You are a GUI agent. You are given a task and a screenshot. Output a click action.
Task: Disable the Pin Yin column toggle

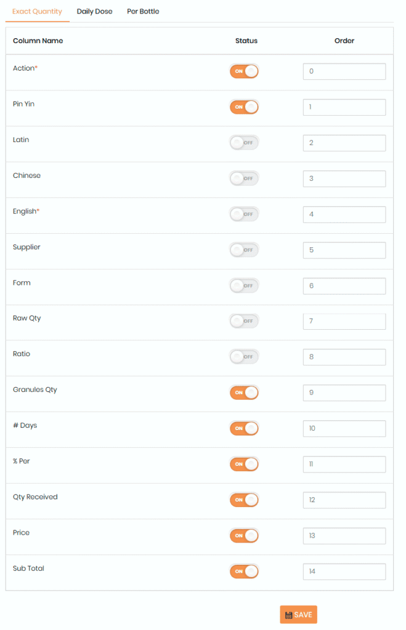(x=244, y=107)
